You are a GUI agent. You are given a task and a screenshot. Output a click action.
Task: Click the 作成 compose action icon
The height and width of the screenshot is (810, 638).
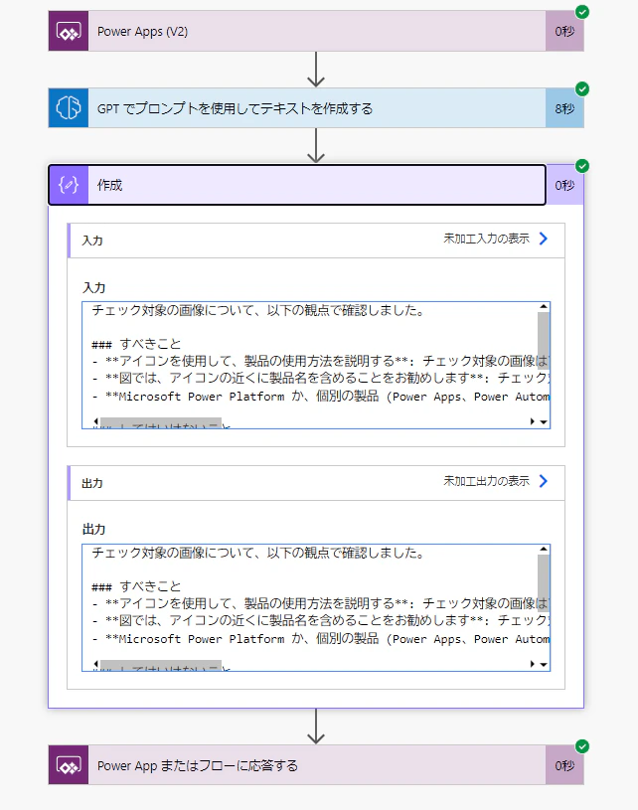click(69, 185)
